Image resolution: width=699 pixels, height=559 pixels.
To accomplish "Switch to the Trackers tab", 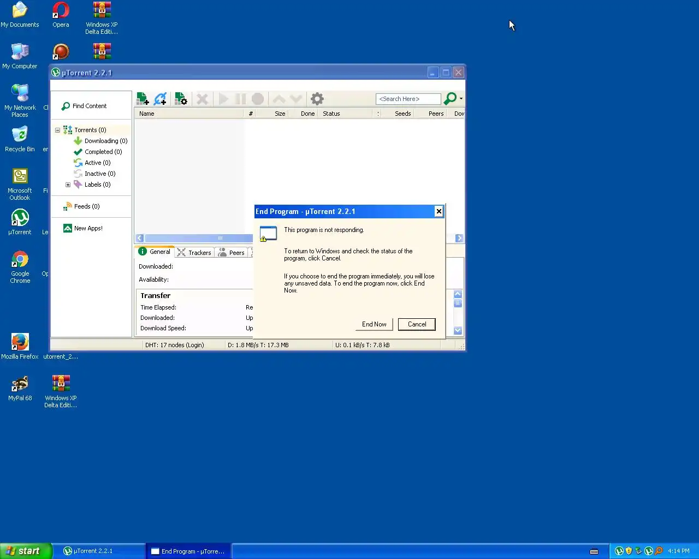I will (194, 252).
